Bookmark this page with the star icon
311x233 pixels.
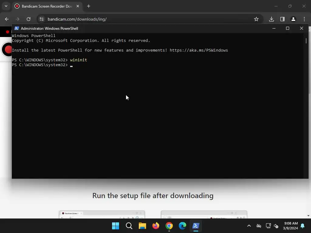256,19
